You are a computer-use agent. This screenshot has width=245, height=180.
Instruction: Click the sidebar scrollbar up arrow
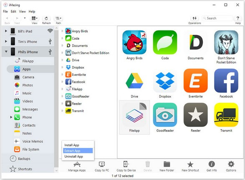[56, 28]
